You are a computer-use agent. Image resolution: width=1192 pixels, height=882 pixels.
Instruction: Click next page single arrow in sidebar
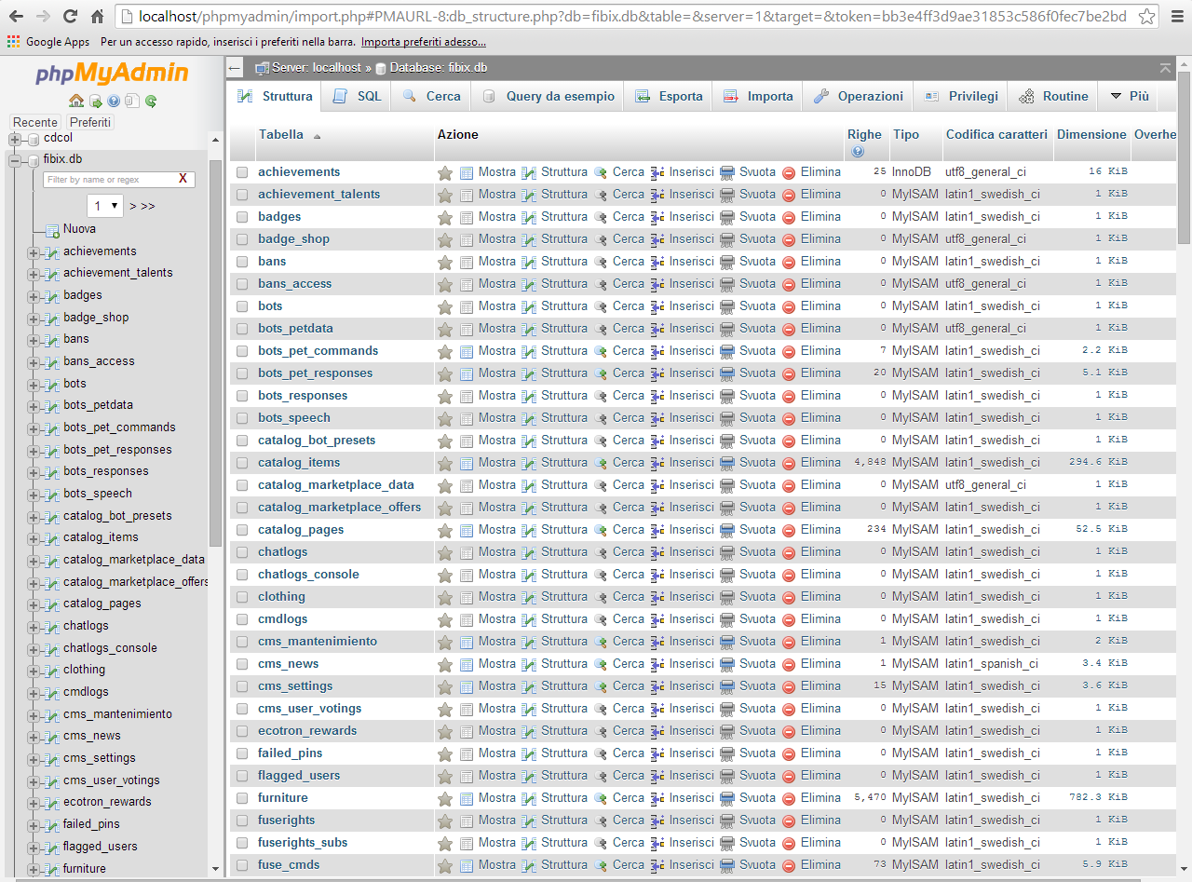tap(132, 206)
